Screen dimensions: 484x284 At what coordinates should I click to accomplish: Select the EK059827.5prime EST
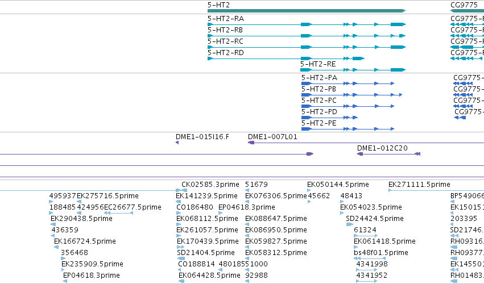pos(247,247)
